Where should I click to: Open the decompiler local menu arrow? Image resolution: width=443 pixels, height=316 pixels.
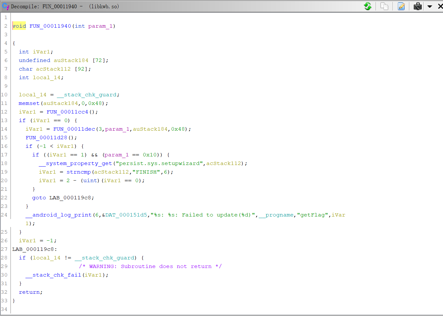pyautogui.click(x=430, y=6)
